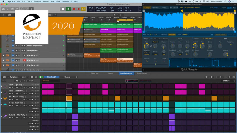Expand the Kick 1 - Tight Trap row
Screen dimensions: 237x133
coord(2,86)
